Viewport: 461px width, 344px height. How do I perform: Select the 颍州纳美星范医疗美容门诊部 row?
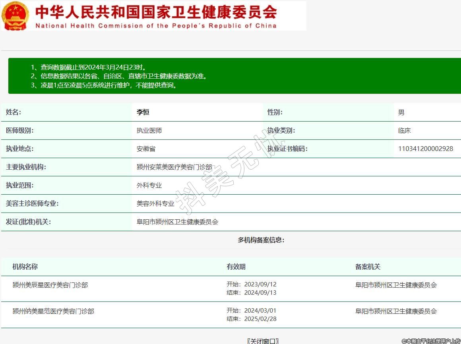(x=53, y=311)
